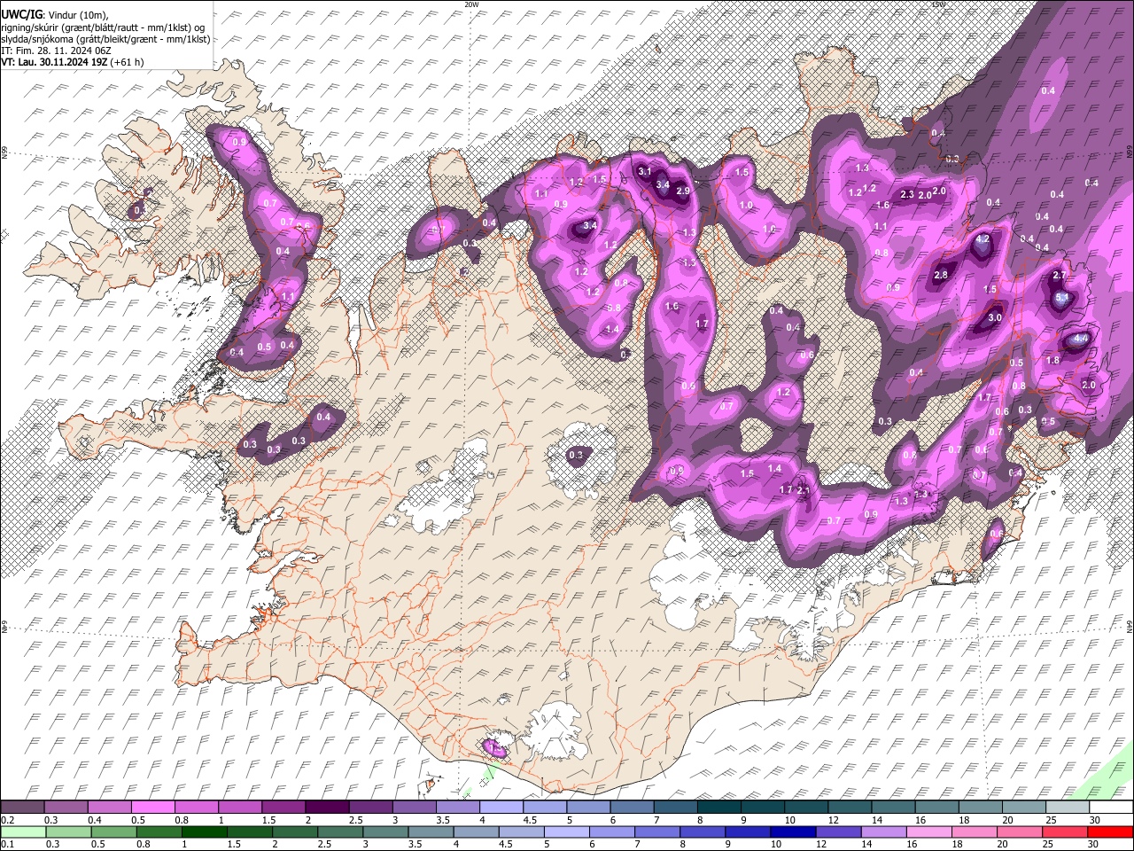The height and width of the screenshot is (851, 1134).
Task: Click the '0.1' label under lower legend row
Action: tap(7, 845)
